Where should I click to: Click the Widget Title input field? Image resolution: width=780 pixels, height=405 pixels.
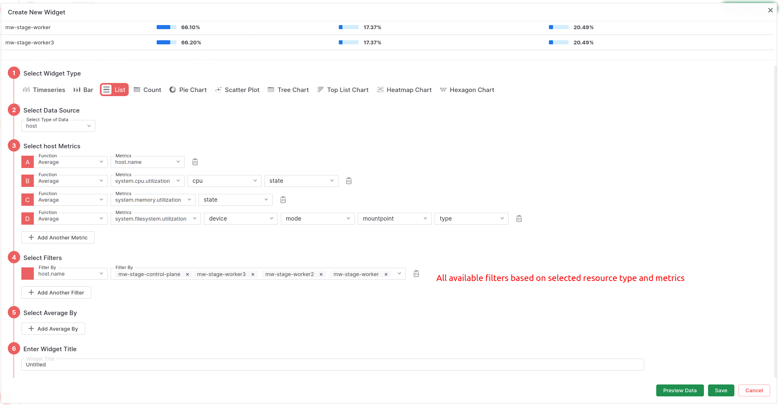pyautogui.click(x=332, y=365)
